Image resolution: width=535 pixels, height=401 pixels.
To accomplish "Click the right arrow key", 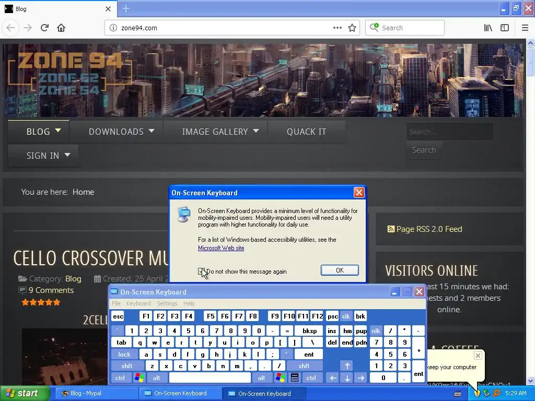I will pos(361,378).
